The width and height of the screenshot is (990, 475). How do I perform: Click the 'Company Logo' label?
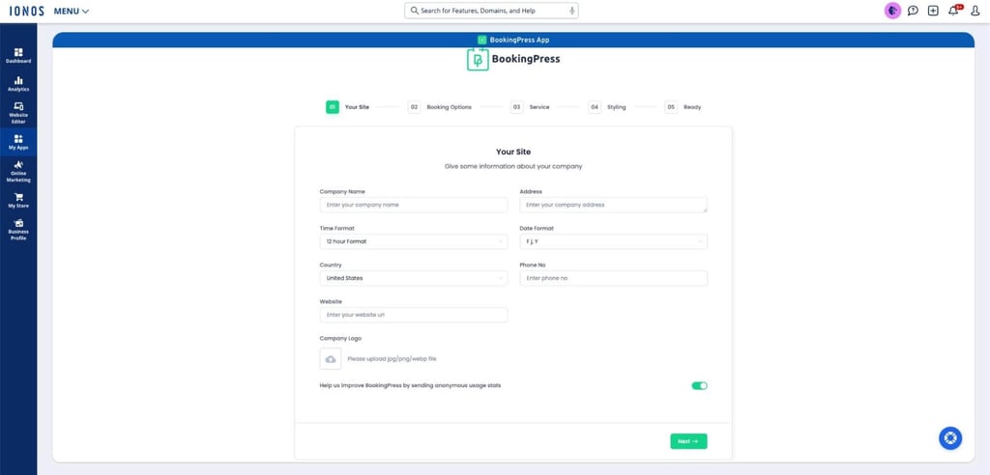coord(340,339)
